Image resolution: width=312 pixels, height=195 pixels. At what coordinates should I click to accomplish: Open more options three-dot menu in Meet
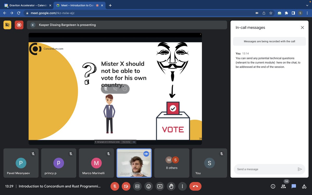pyautogui.click(x=183, y=186)
